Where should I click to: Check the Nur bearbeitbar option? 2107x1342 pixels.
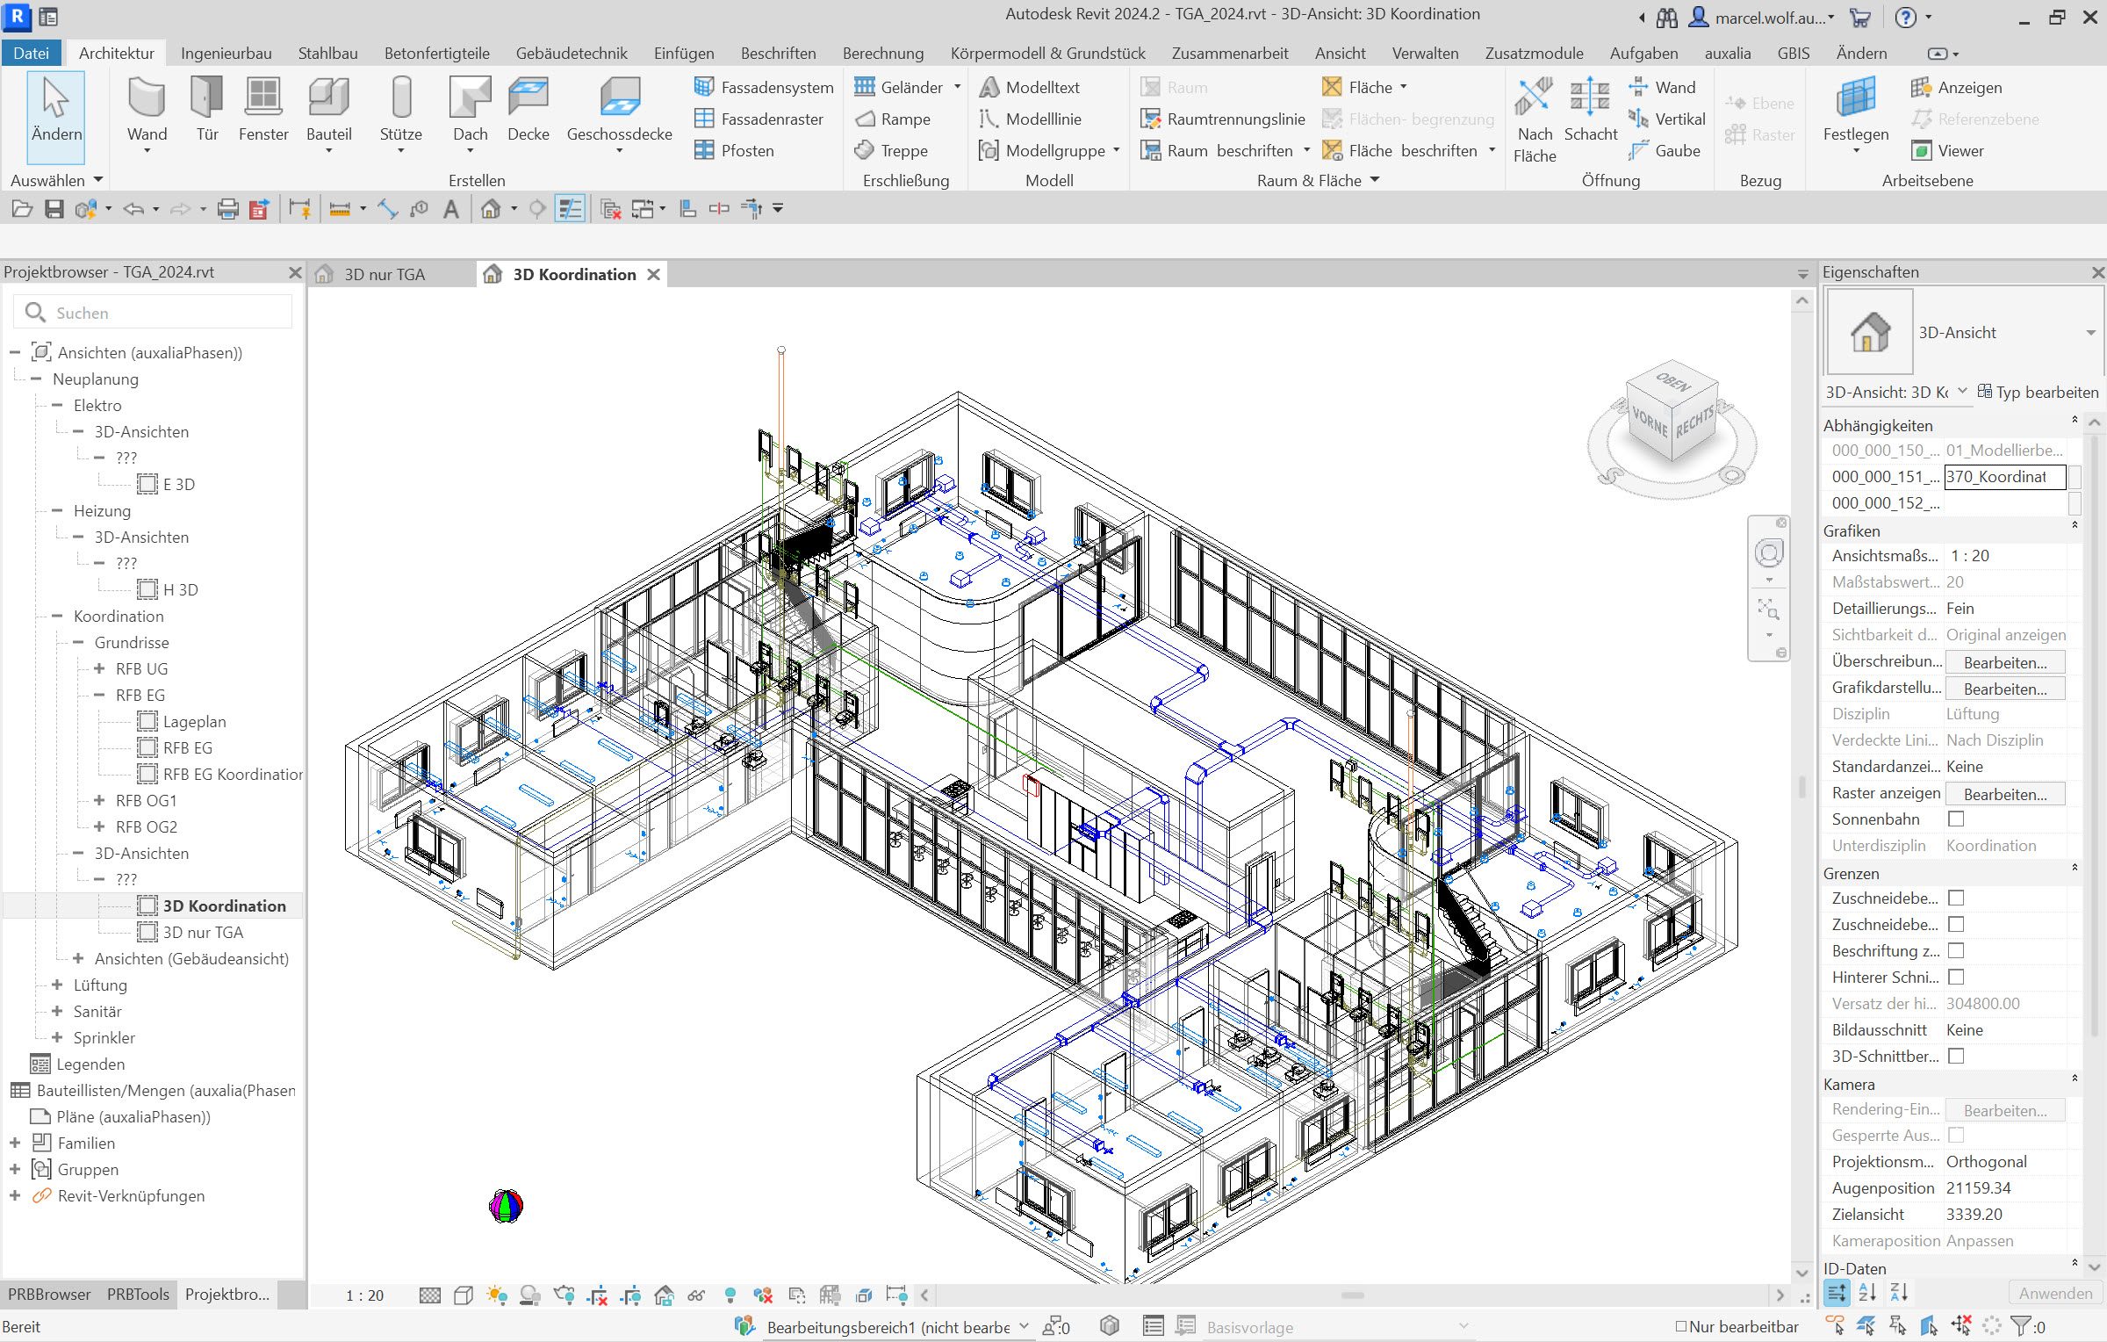1681,1326
